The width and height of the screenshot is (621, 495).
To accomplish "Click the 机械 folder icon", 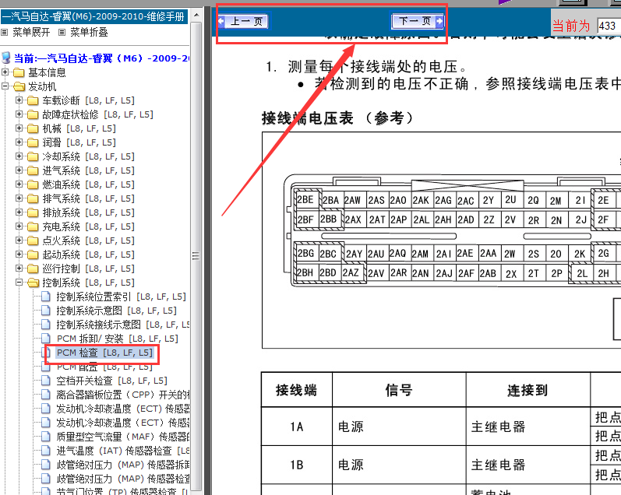I will tap(33, 128).
